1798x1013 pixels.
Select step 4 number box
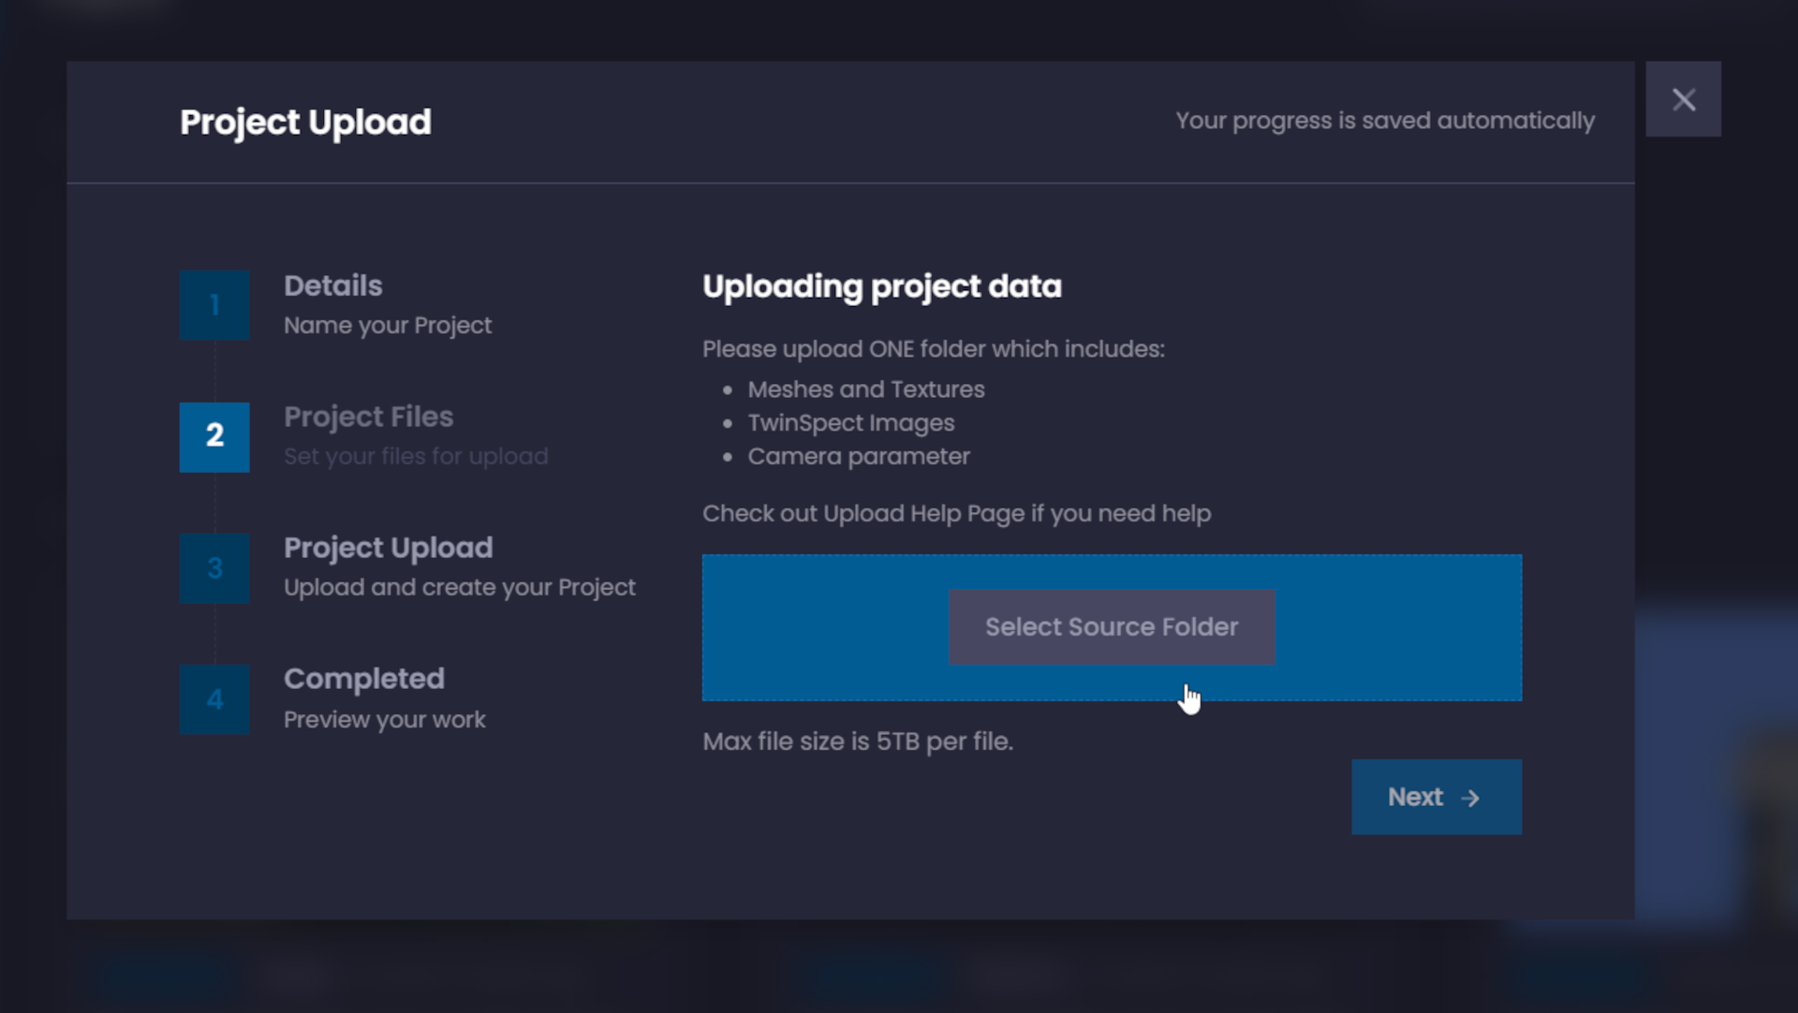[x=214, y=699]
